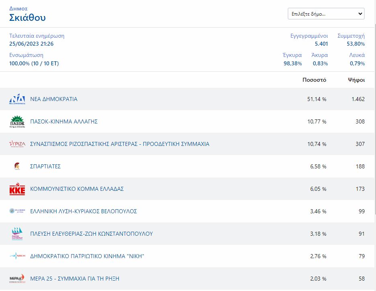Open the ΝΕΑ ΔΗΜΟΚΡΑΤΙΑ party link
The height and width of the screenshot is (291, 376).
tap(54, 99)
